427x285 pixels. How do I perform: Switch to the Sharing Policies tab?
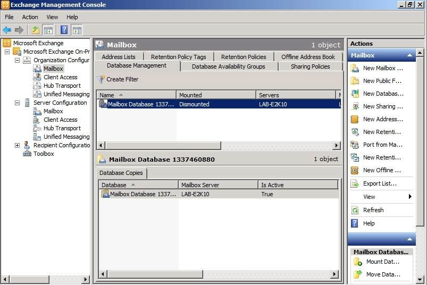coord(310,66)
